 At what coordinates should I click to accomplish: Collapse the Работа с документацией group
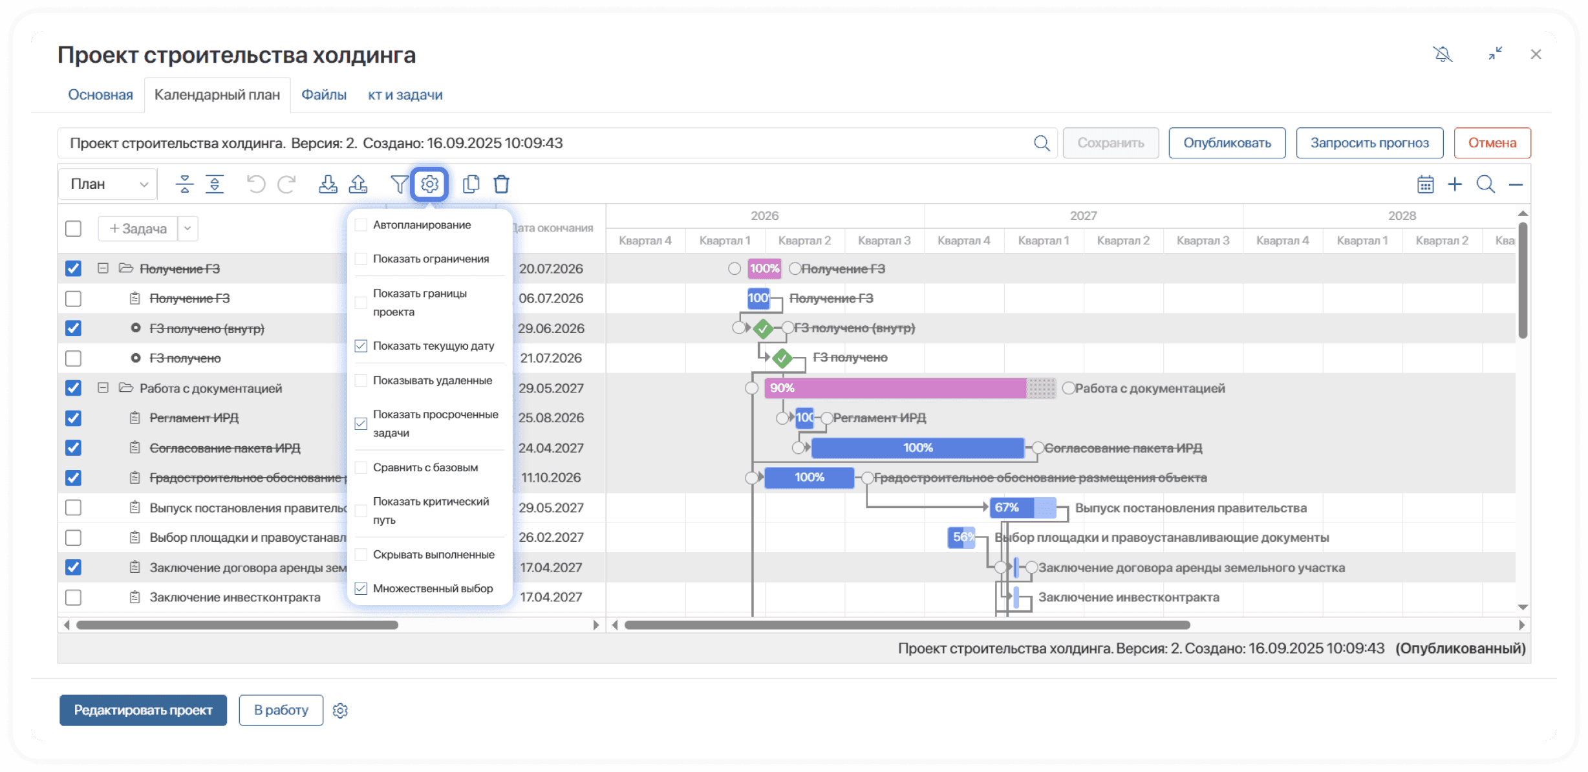(103, 388)
